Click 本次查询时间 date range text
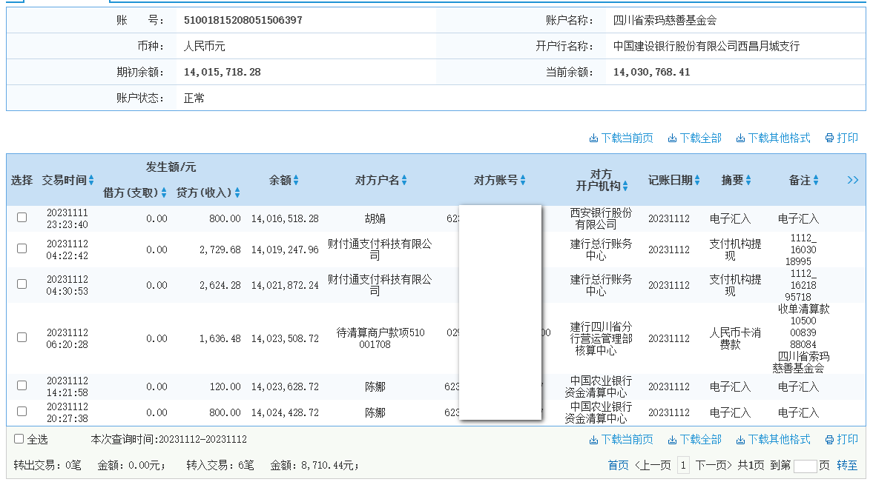 (x=168, y=439)
